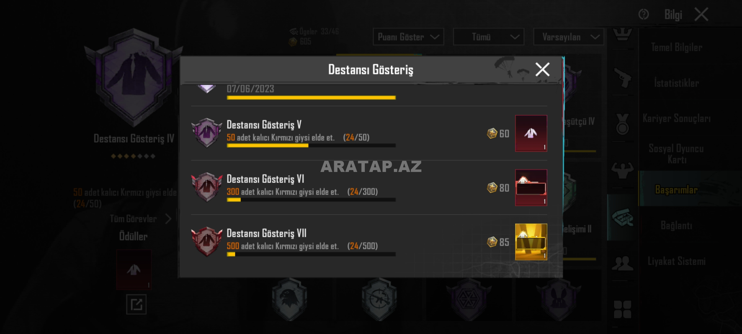Click the Bilgi help button

673,14
